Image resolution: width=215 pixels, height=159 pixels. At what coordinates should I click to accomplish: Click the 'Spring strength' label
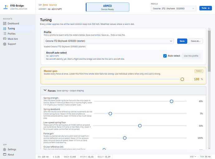[x=51, y=98]
